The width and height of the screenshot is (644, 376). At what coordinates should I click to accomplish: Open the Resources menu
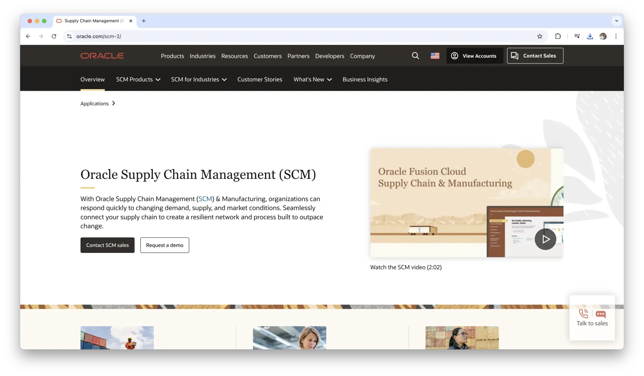[x=235, y=56]
